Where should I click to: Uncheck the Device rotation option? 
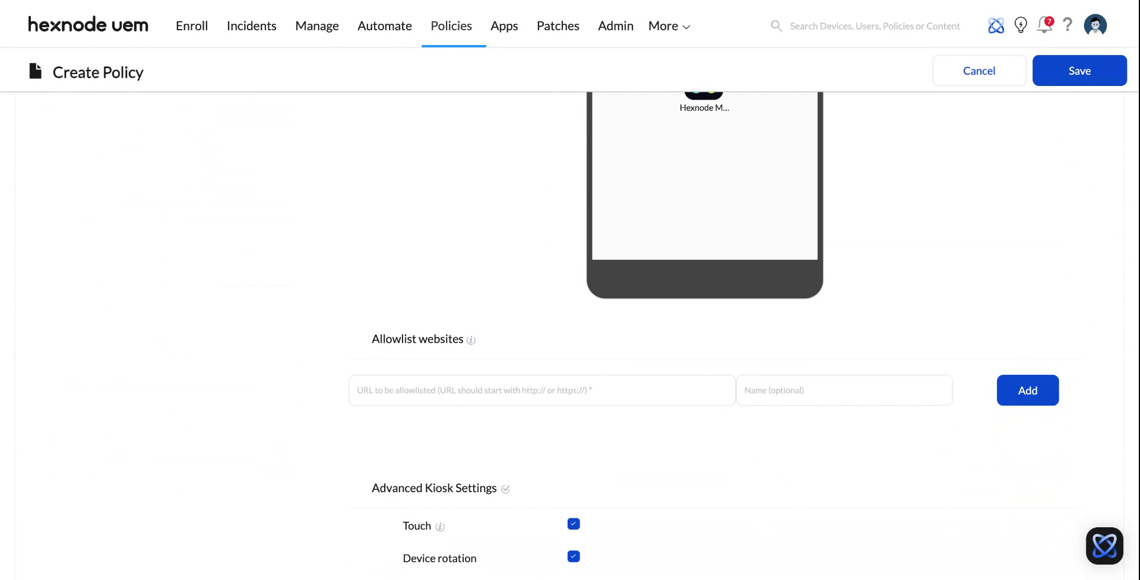(x=573, y=556)
